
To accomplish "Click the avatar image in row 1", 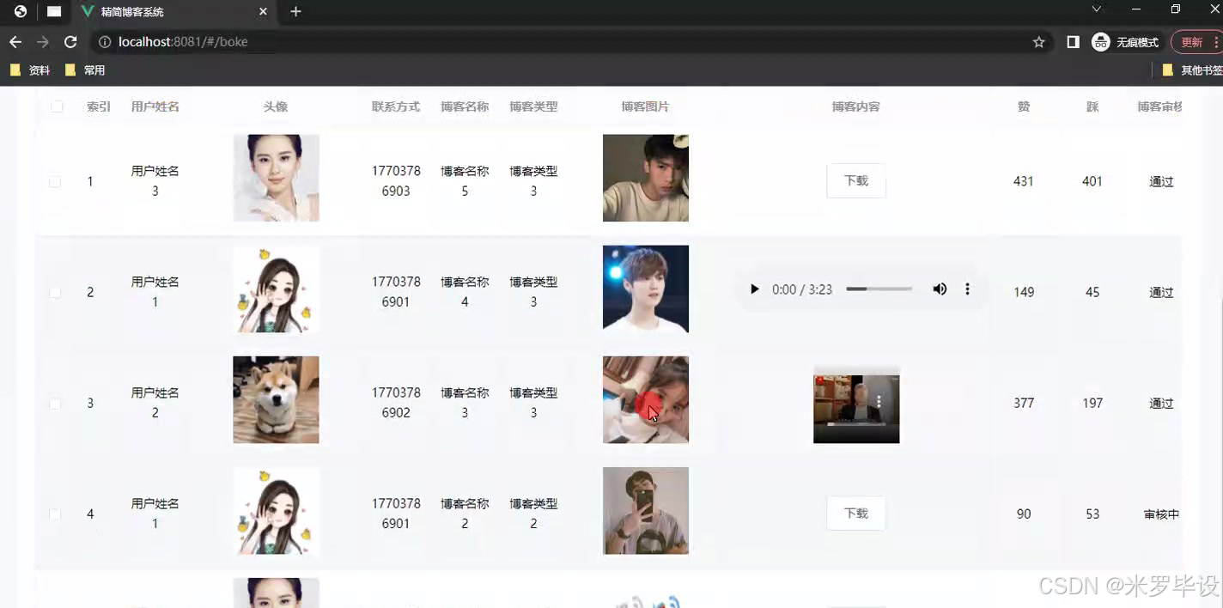I will (x=276, y=178).
